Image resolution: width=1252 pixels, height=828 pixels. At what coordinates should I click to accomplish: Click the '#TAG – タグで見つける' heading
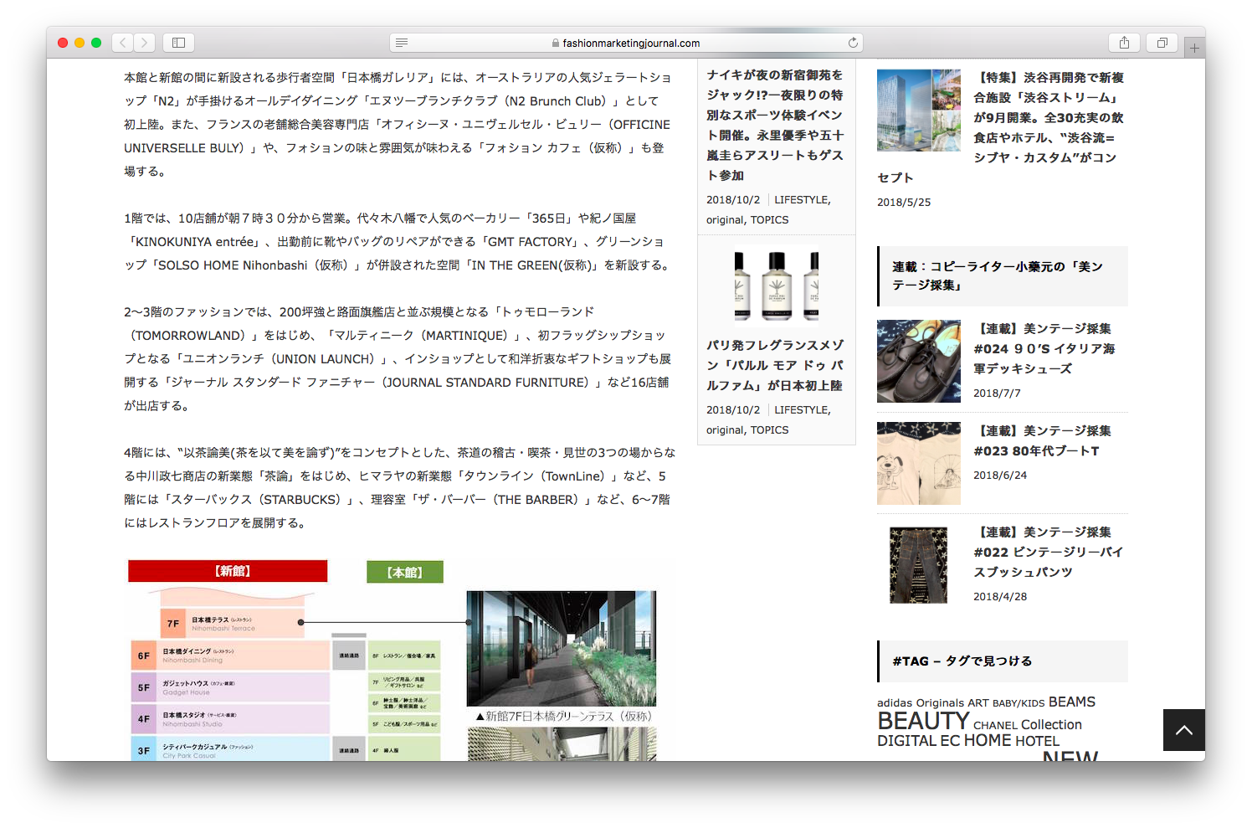coord(1003,661)
